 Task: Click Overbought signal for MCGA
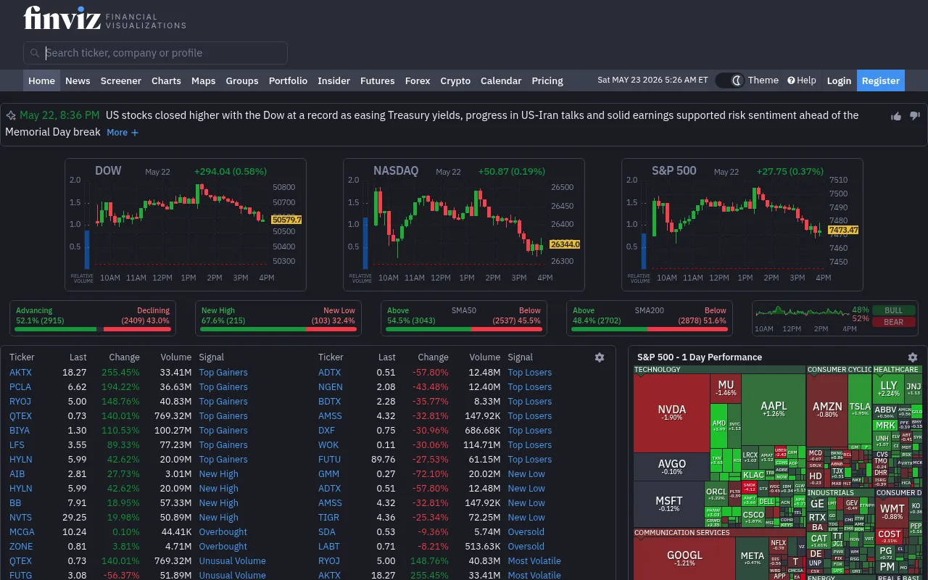coord(223,532)
